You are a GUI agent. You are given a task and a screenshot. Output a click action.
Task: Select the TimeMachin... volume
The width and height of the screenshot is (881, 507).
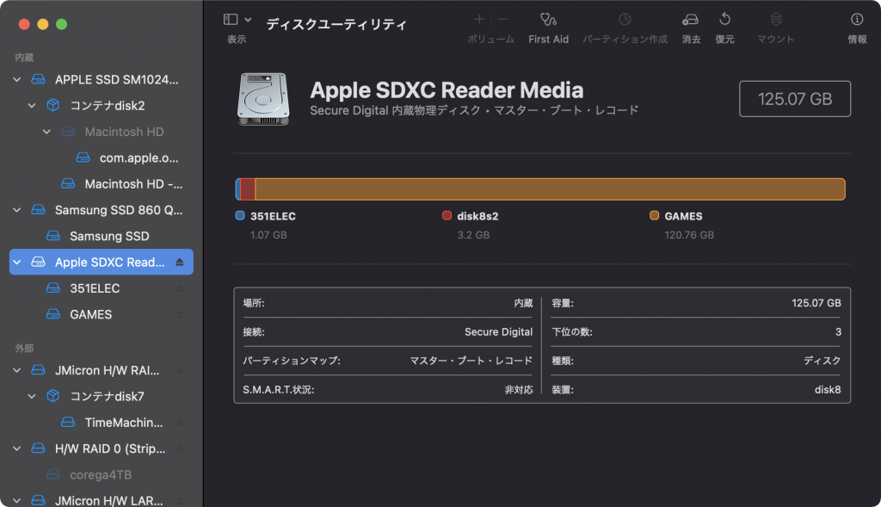coord(124,423)
